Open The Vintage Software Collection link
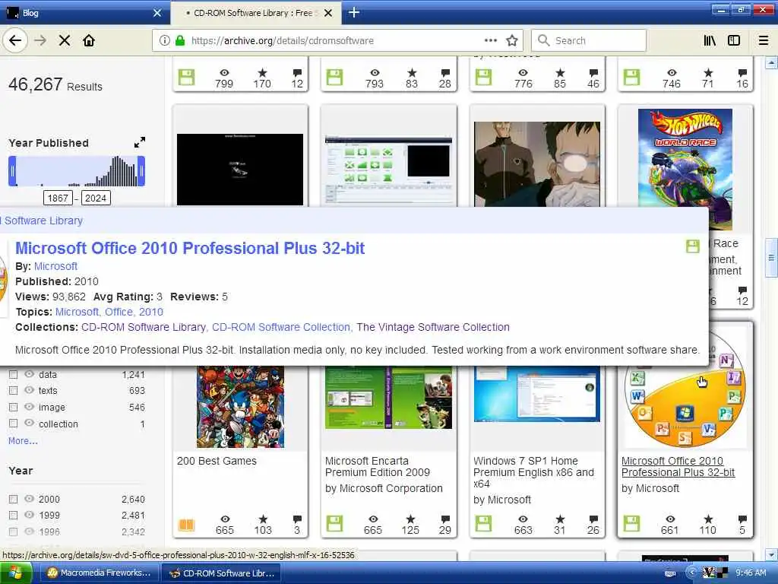This screenshot has height=584, width=778. tap(433, 327)
